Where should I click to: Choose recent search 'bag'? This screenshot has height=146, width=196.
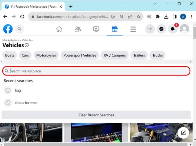click(x=18, y=90)
